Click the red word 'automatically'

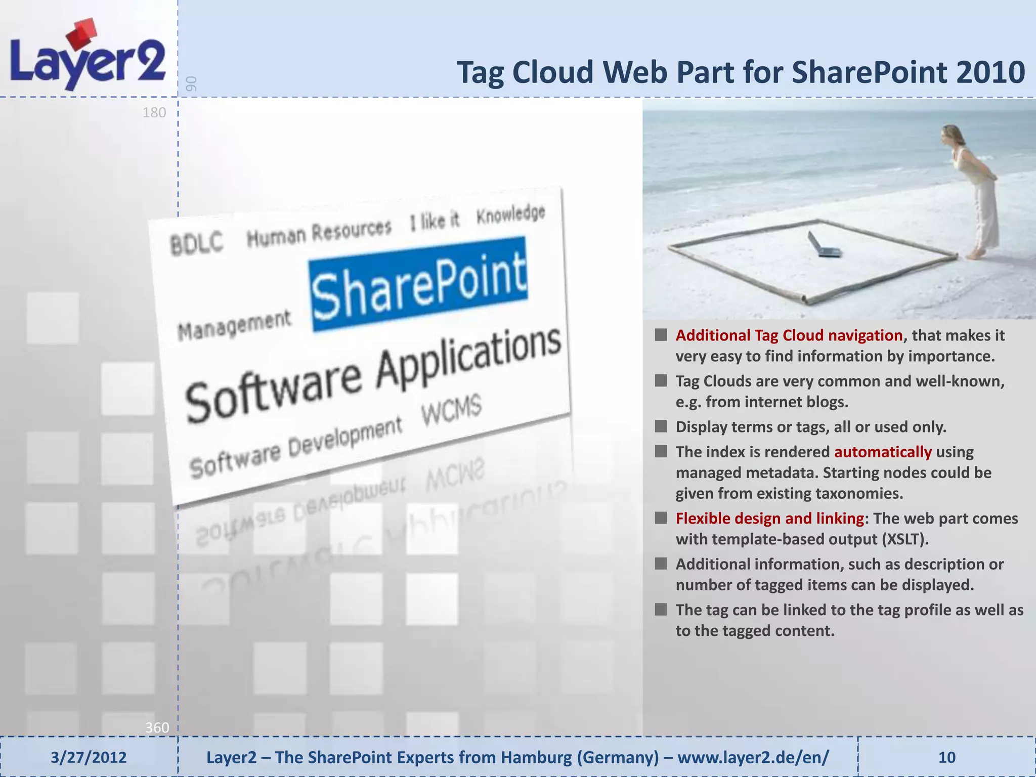(x=883, y=452)
